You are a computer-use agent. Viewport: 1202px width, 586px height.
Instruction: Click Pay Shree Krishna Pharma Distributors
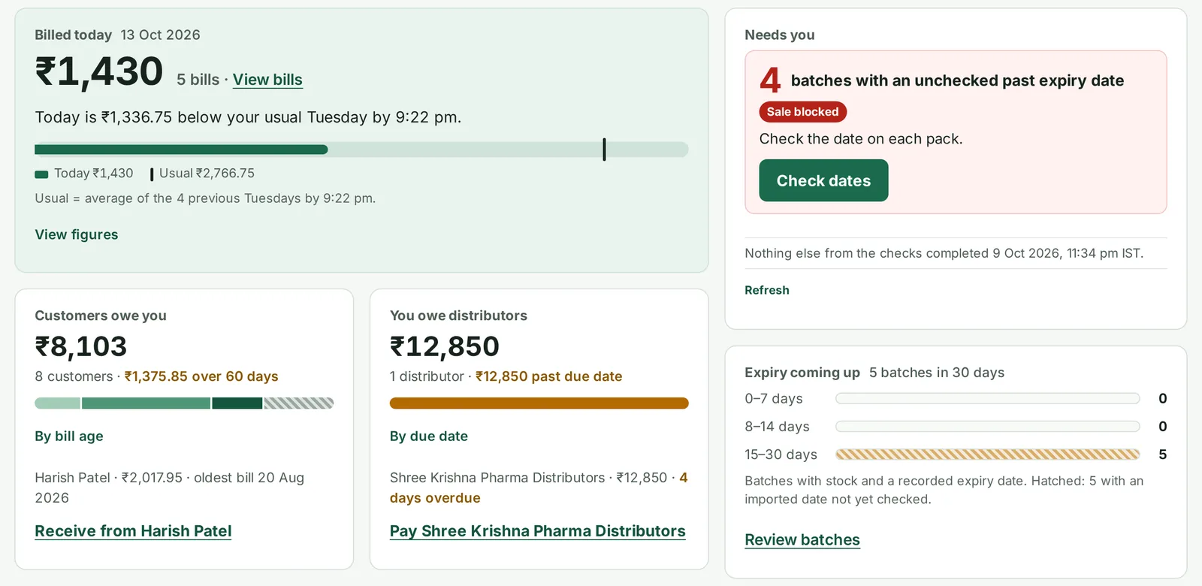tap(538, 531)
